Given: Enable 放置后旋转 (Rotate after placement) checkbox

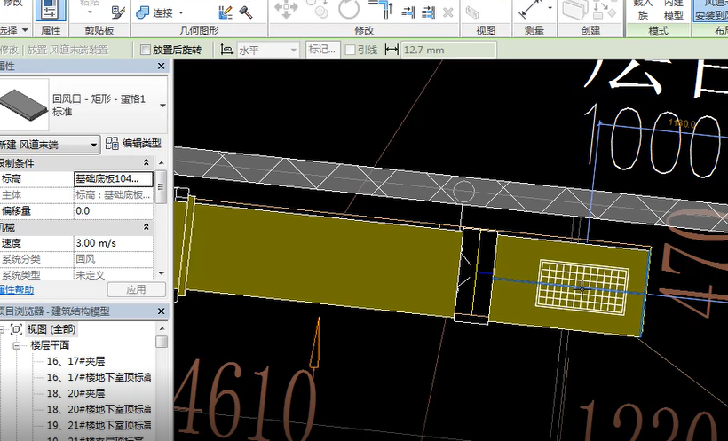Looking at the screenshot, I should 146,50.
